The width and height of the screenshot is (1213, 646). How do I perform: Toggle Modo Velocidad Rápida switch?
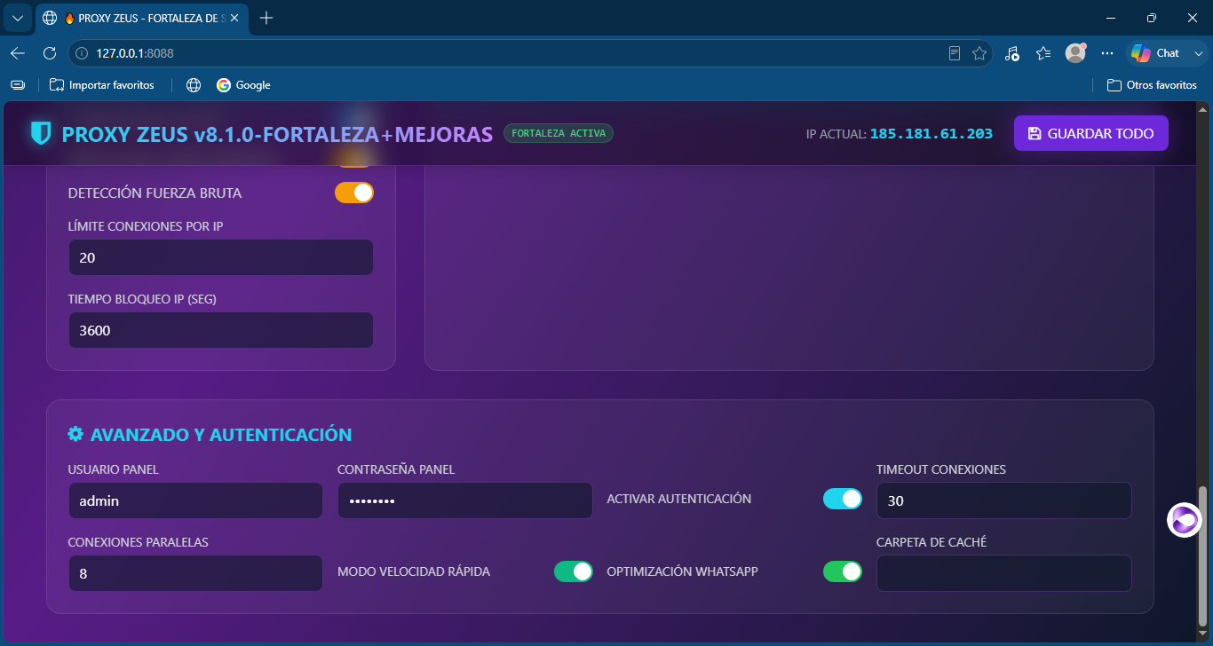tap(574, 571)
